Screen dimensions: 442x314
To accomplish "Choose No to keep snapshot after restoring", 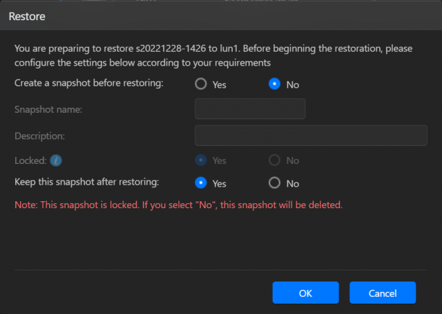I will pyautogui.click(x=275, y=183).
